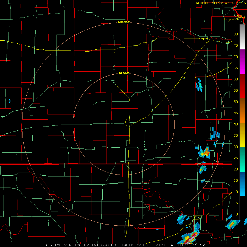Click the 40 value on the scale
This screenshot has width=247, height=247.
236,124
